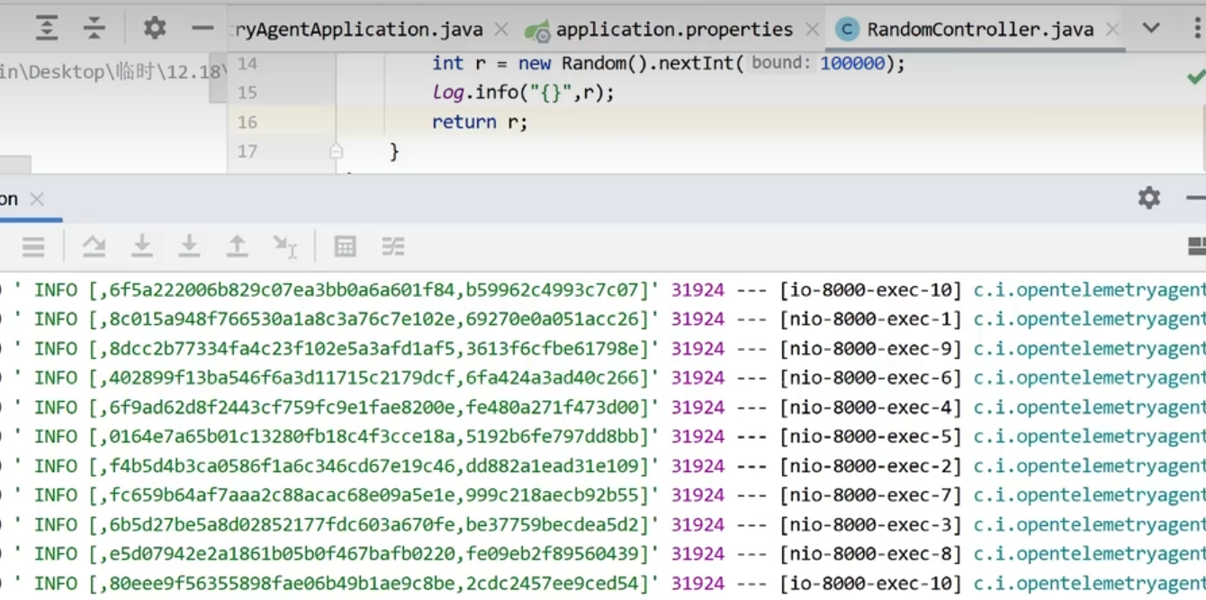Image resolution: width=1206 pixels, height=600 pixels.
Task: Click the log line with thread nio-8000-exec-4
Action: (x=603, y=407)
